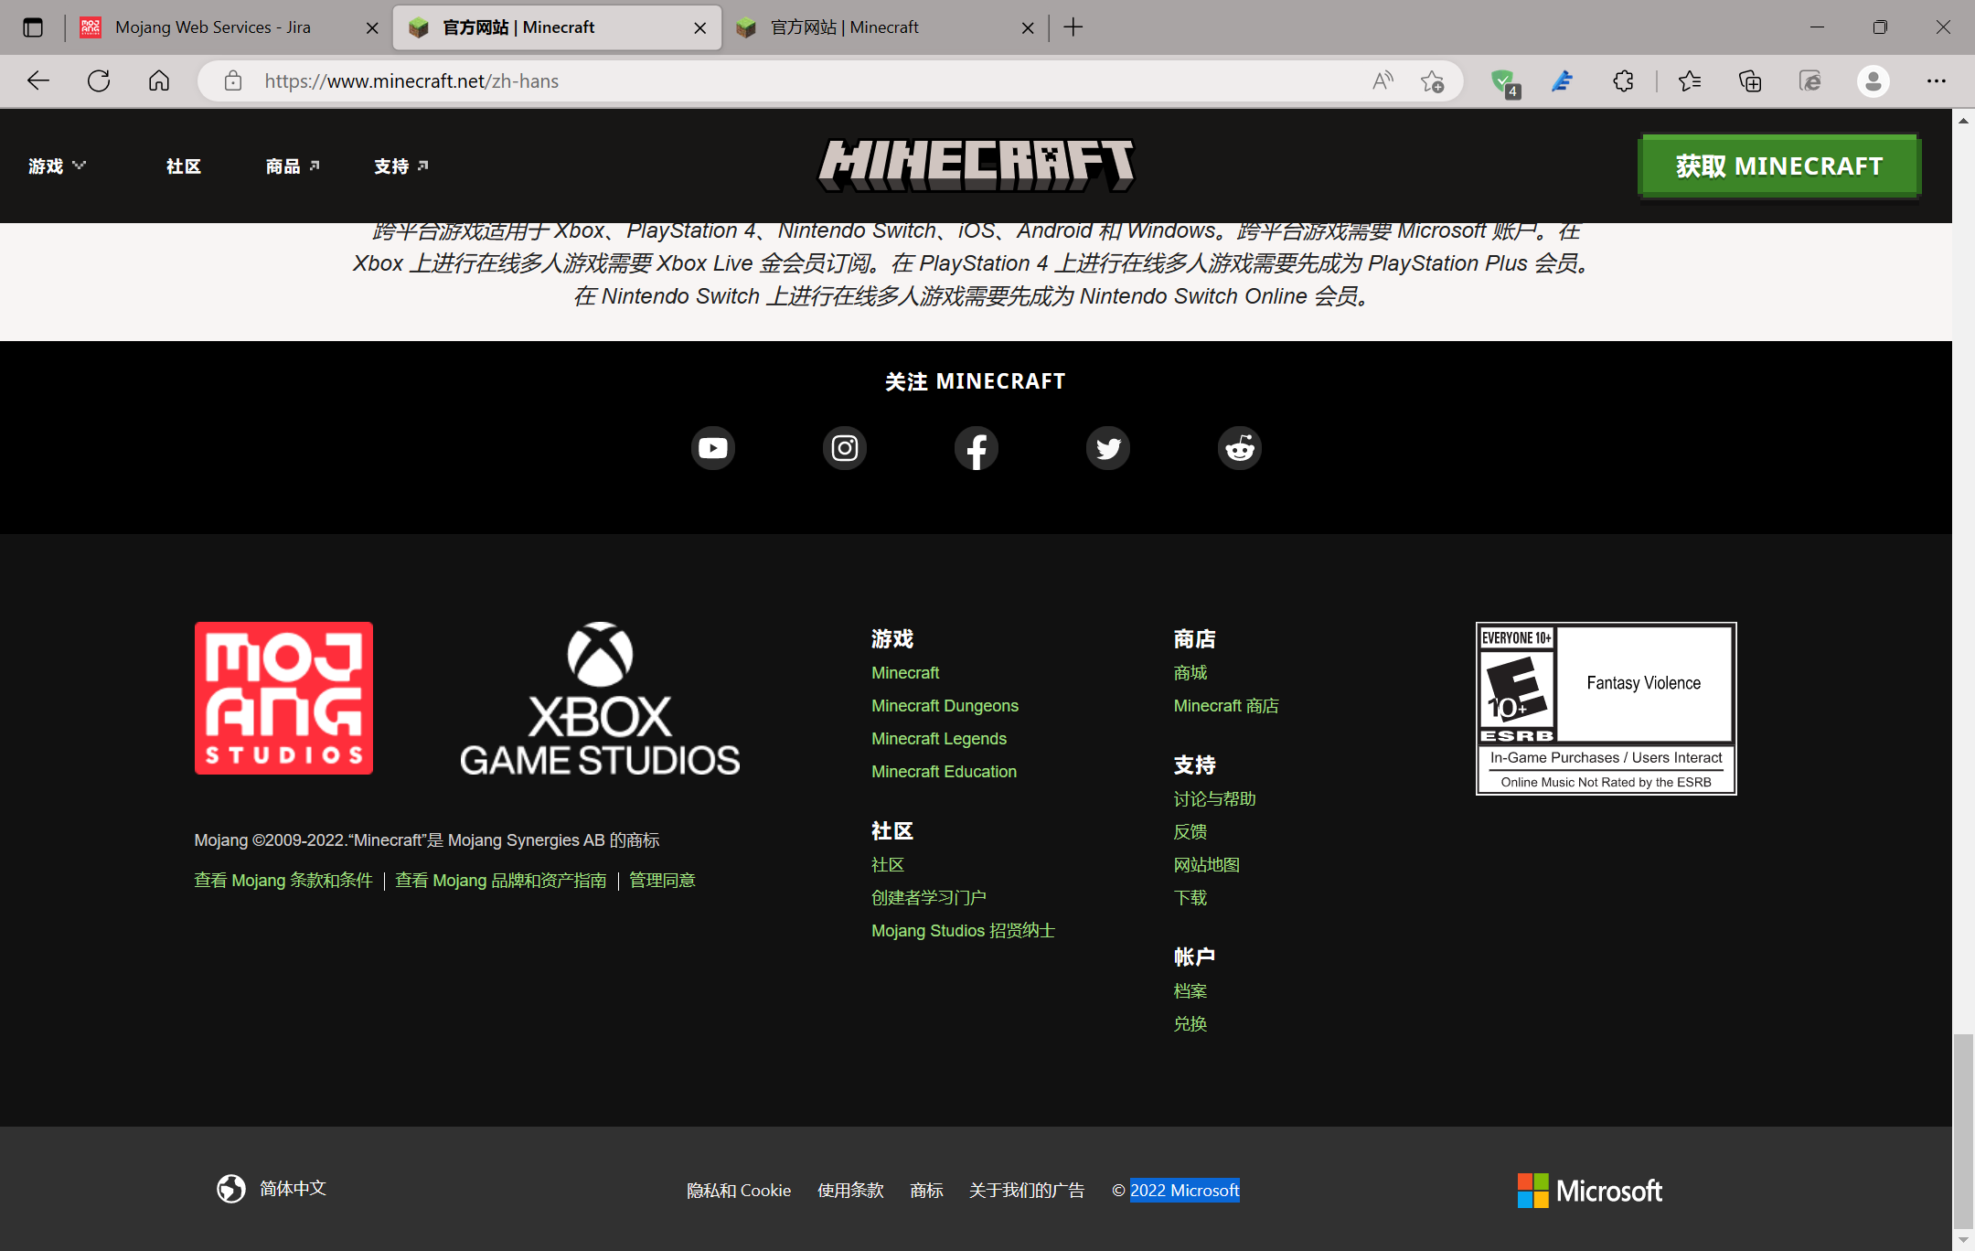Add page to favorites star icon
The width and height of the screenshot is (1975, 1251).
click(1432, 81)
